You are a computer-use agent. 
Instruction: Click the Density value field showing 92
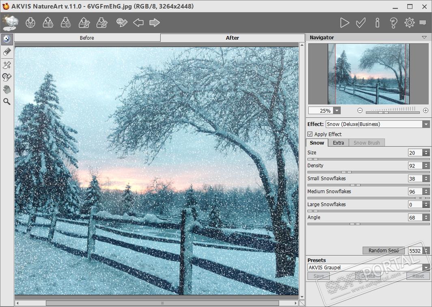click(x=415, y=166)
